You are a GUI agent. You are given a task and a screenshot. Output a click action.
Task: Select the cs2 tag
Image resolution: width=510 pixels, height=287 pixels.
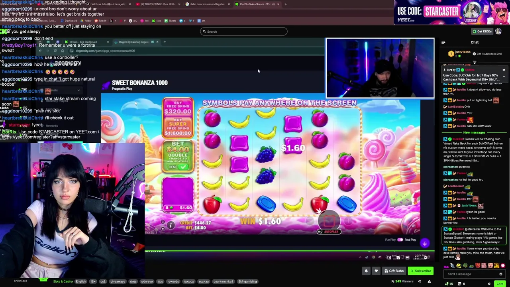point(103,281)
